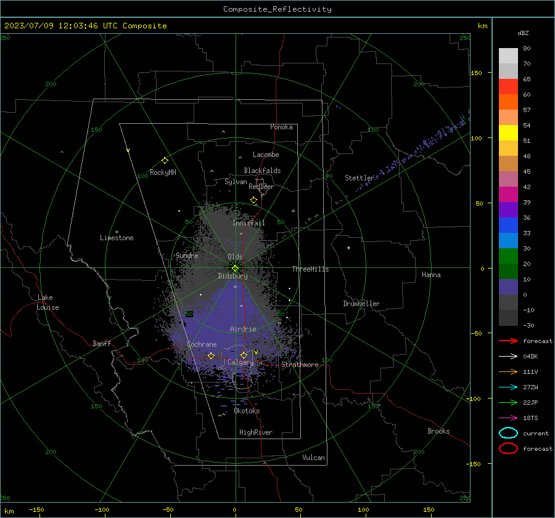Screen dimensions: 555x518
Task: Click the white 04DK arrow icon
Action: pos(508,357)
